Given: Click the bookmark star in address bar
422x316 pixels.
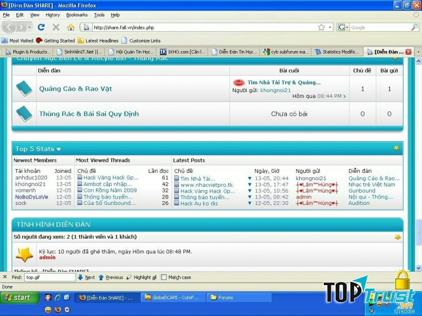Looking at the screenshot, I should pyautogui.click(x=321, y=27).
